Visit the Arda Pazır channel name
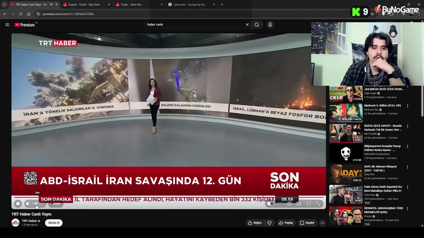The width and height of the screenshot is (424, 238). tap(370, 195)
